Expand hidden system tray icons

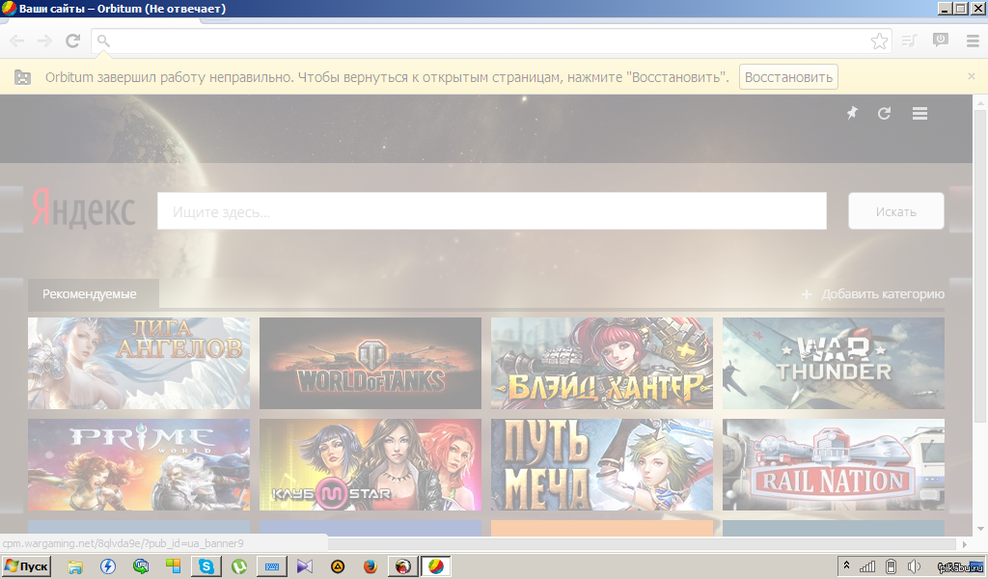[x=846, y=566]
